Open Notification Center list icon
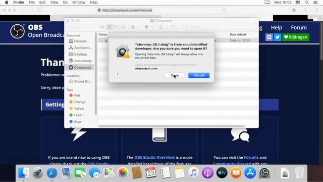 pos(315,2)
